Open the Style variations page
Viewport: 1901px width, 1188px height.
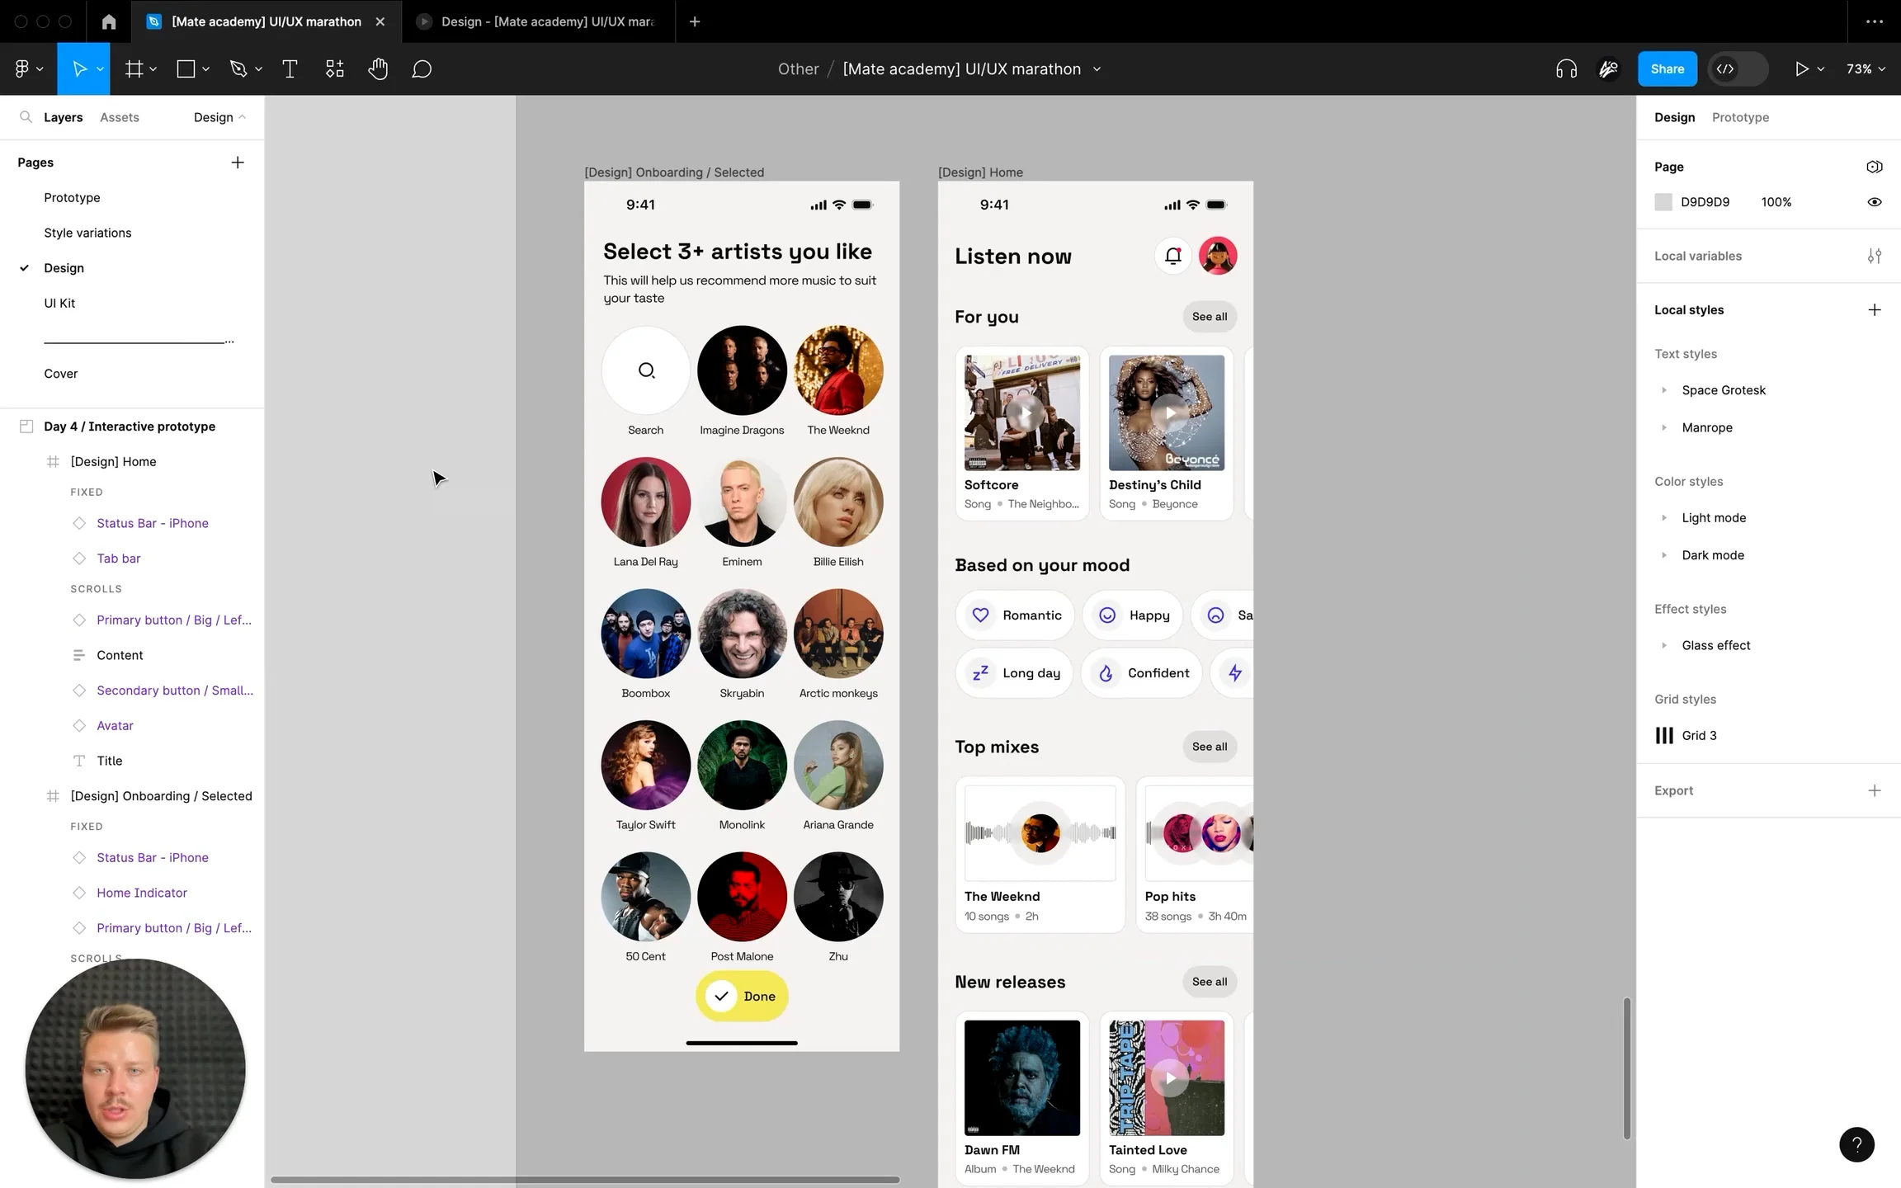coord(87,233)
